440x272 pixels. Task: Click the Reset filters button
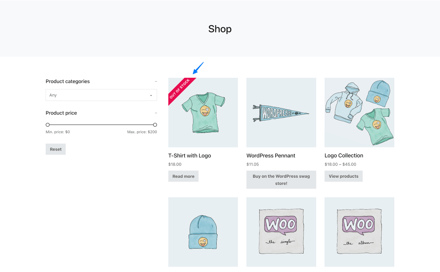tap(56, 149)
